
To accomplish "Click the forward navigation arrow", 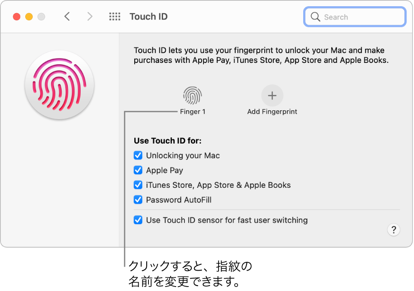I will (90, 16).
